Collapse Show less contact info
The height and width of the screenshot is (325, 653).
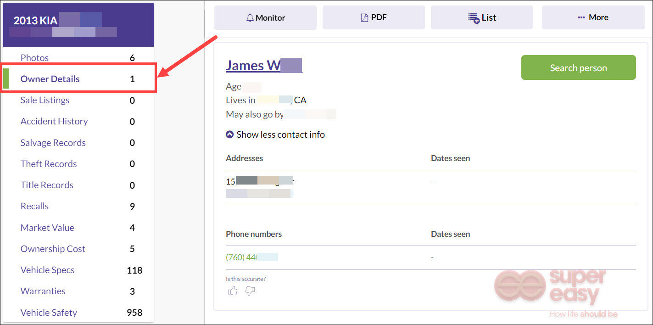point(275,134)
